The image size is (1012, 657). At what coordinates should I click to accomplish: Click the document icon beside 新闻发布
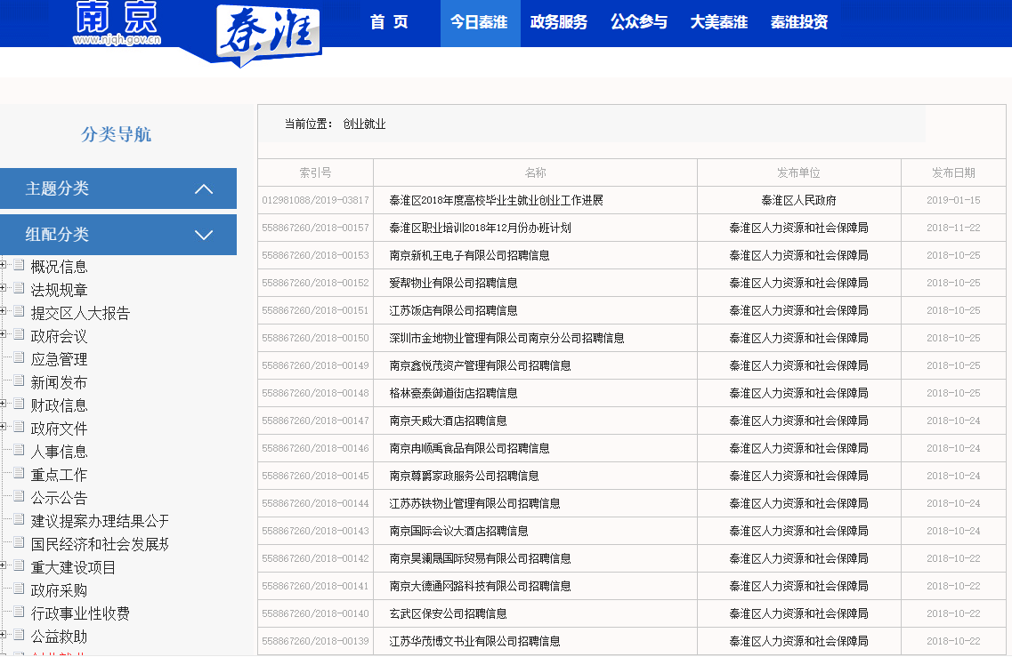19,381
